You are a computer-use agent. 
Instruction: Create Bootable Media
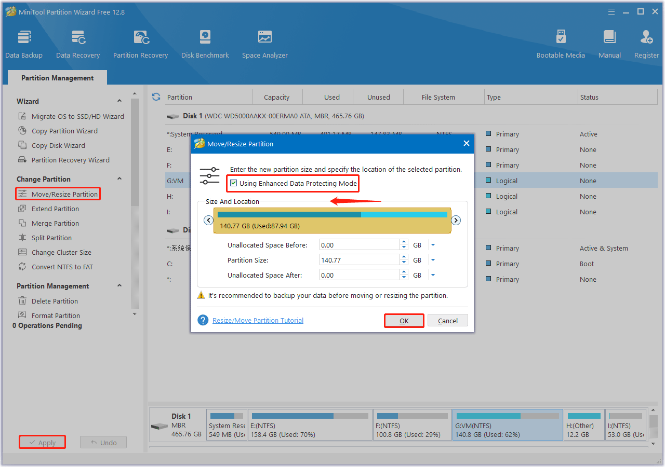point(561,44)
